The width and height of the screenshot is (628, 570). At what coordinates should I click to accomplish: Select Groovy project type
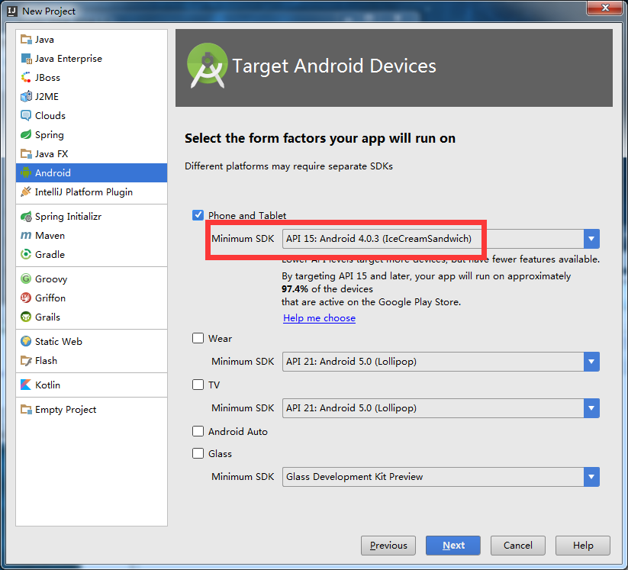92,279
